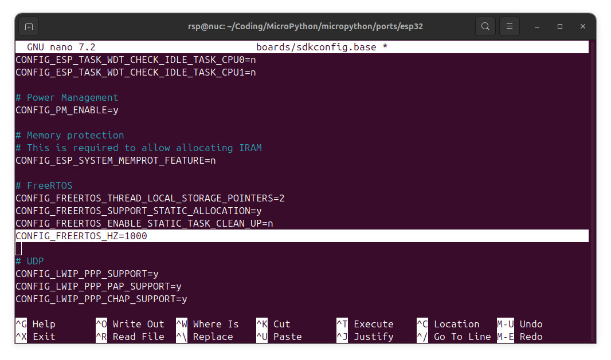Open a new terminal tab

click(x=29, y=26)
